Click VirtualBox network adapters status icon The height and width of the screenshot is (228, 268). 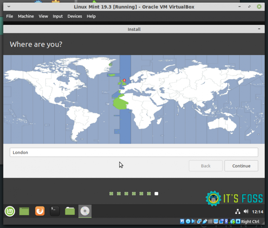point(199,221)
